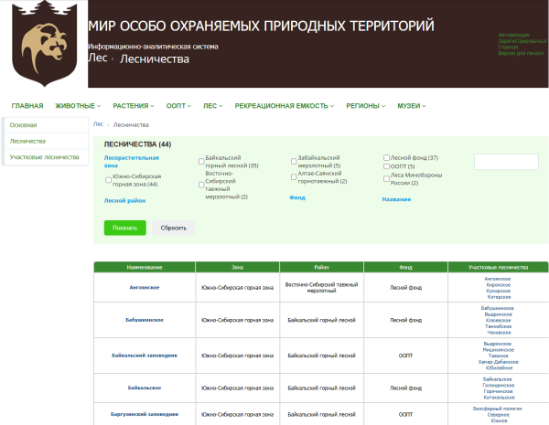Open the Ангойское forestry link
The image size is (549, 425).
tap(144, 287)
